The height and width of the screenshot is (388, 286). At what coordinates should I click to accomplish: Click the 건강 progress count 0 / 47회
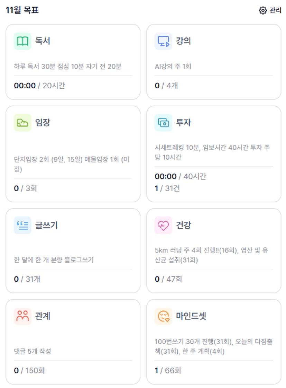tap(168, 279)
